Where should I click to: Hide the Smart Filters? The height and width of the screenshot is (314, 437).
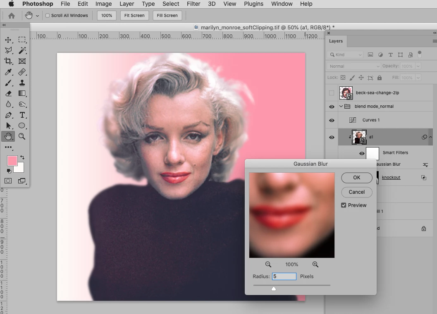pyautogui.click(x=362, y=154)
